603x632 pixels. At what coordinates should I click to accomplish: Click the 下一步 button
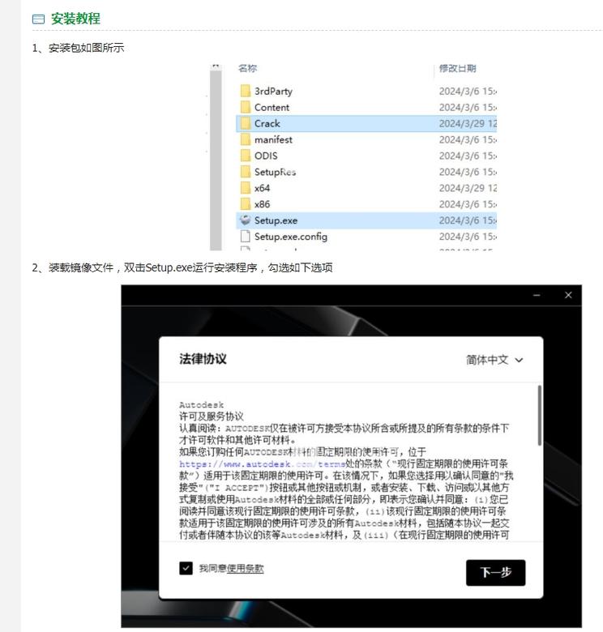coord(495,572)
